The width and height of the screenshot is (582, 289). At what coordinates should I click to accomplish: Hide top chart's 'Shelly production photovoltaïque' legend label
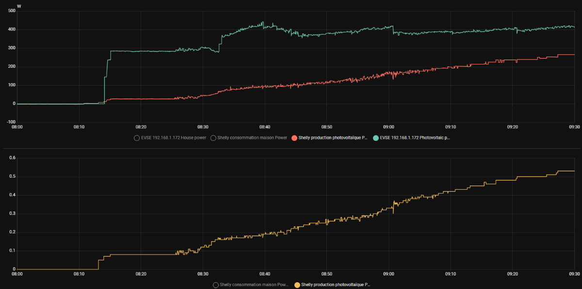[334, 138]
